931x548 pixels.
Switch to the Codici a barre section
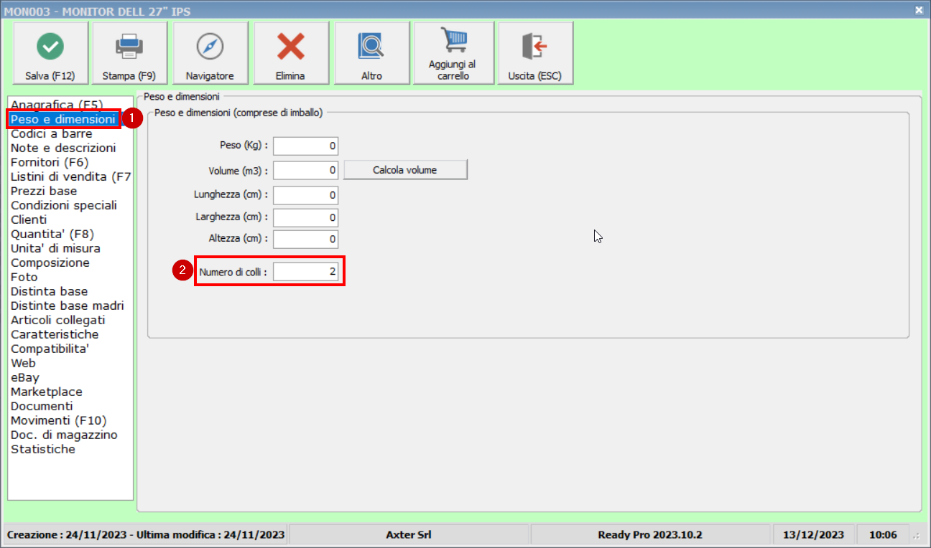(52, 133)
